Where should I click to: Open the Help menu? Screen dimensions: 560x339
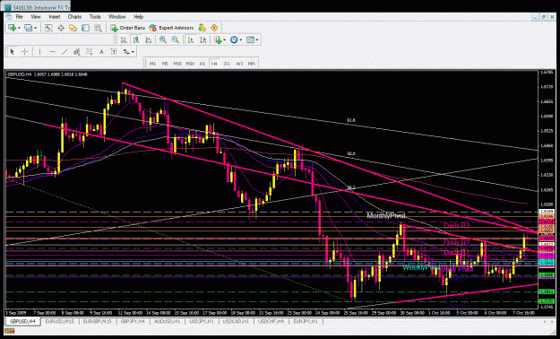point(139,17)
